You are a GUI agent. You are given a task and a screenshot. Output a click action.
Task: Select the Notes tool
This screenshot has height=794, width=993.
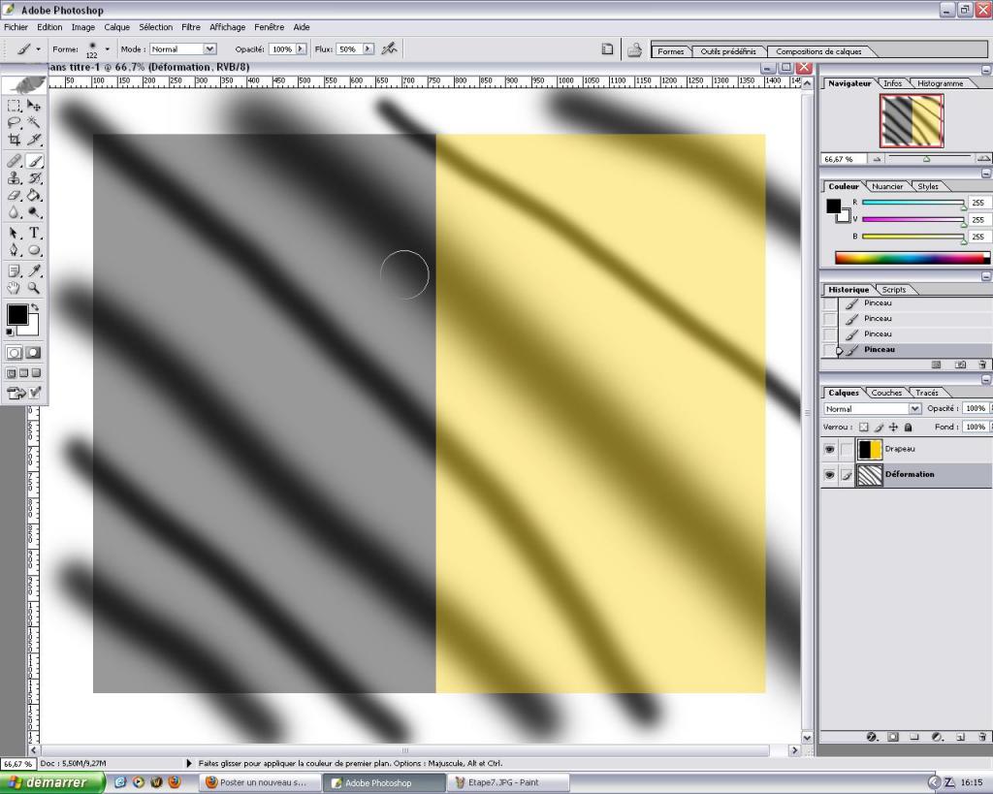14,271
